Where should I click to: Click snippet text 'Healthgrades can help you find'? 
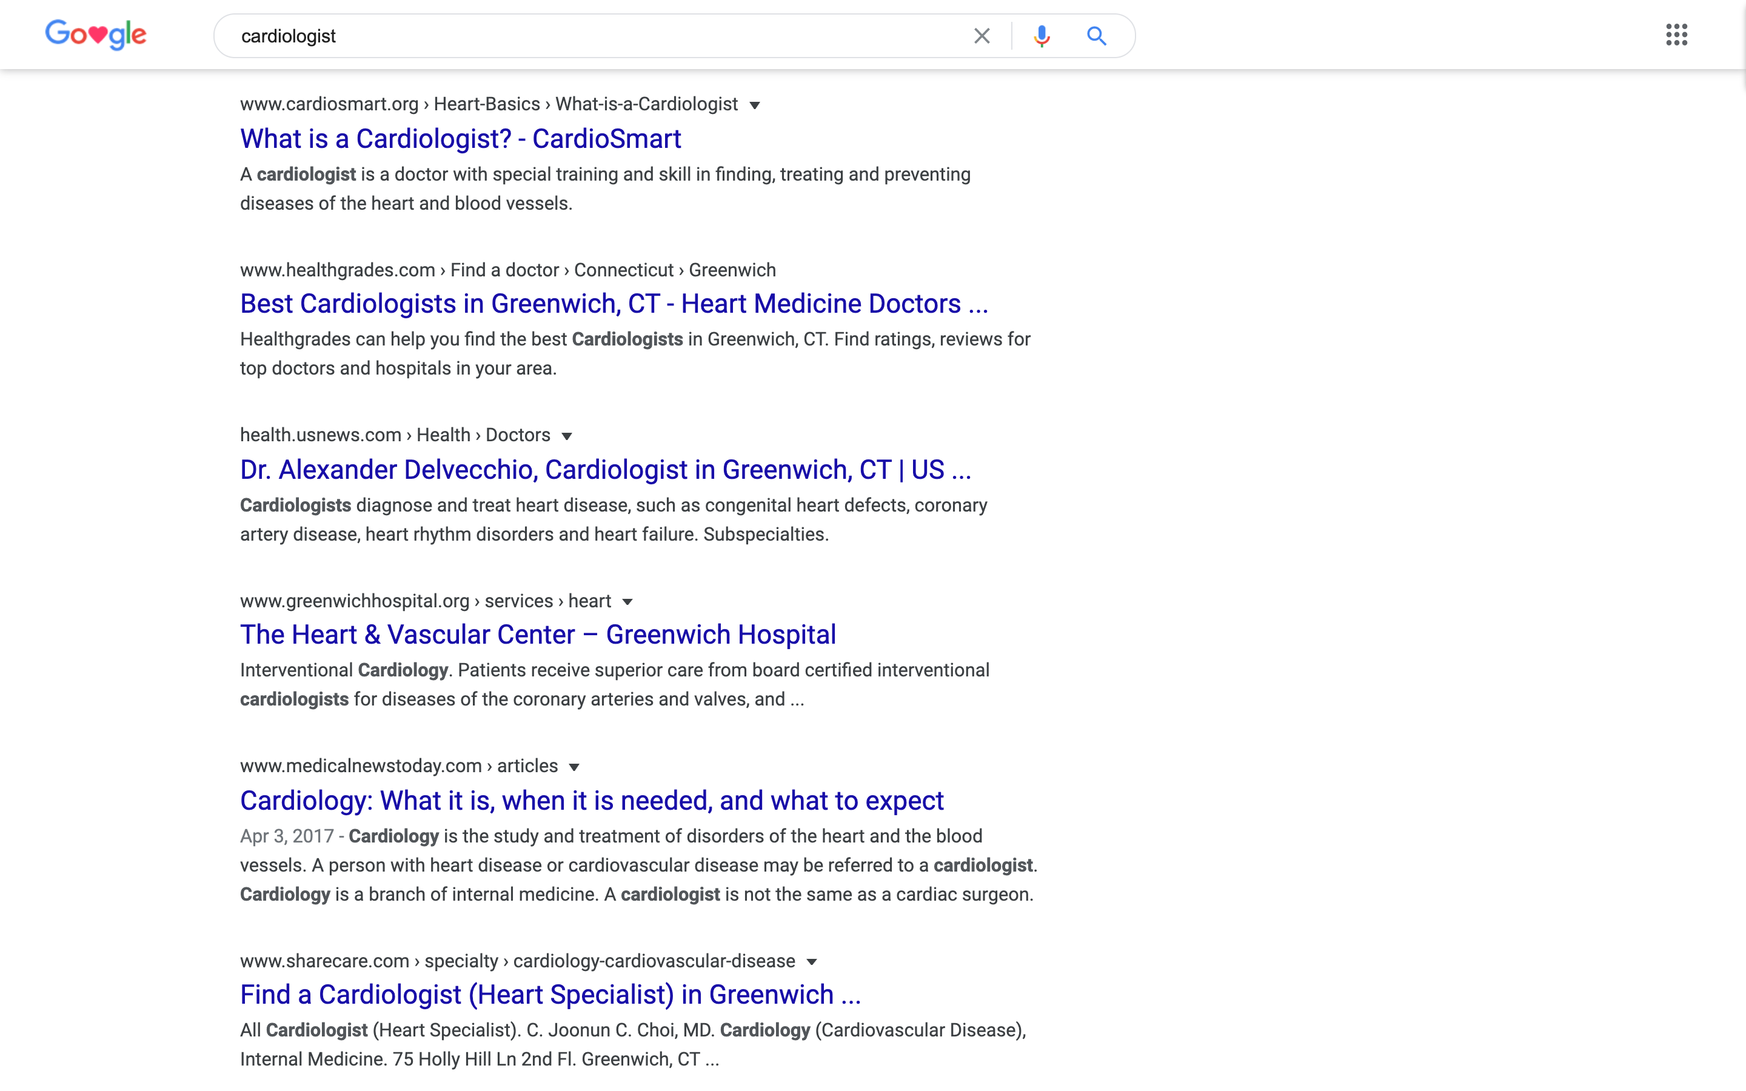(635, 353)
